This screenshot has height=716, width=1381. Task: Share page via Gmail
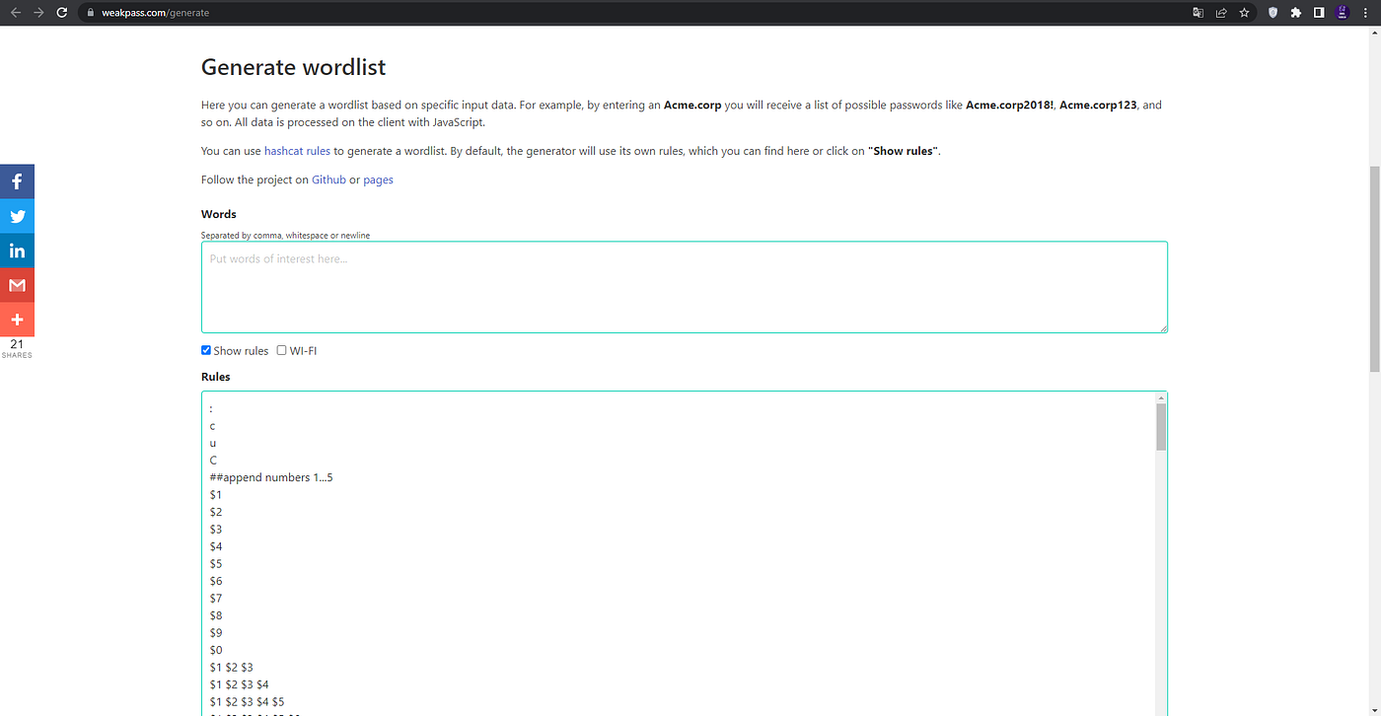click(x=17, y=285)
